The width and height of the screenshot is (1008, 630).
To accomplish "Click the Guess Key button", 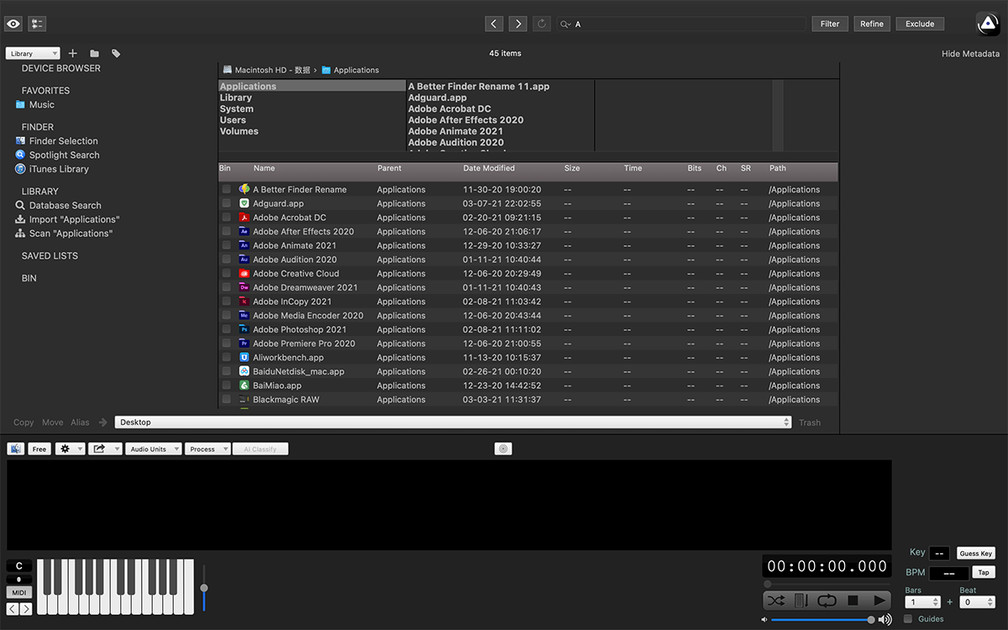I will point(976,554).
